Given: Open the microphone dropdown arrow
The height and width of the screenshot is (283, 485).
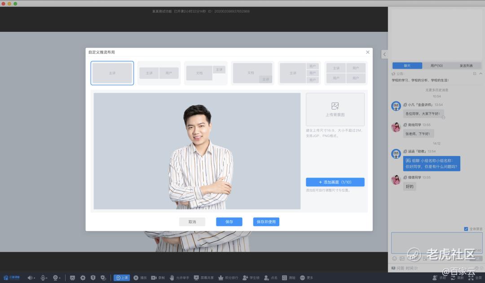Looking at the screenshot, I should click(47, 279).
